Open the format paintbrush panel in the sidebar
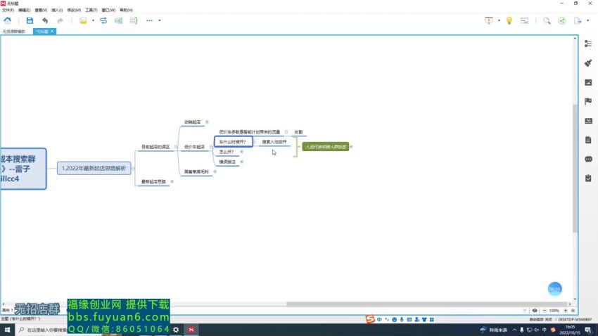The height and width of the screenshot is (336, 598). (588, 63)
